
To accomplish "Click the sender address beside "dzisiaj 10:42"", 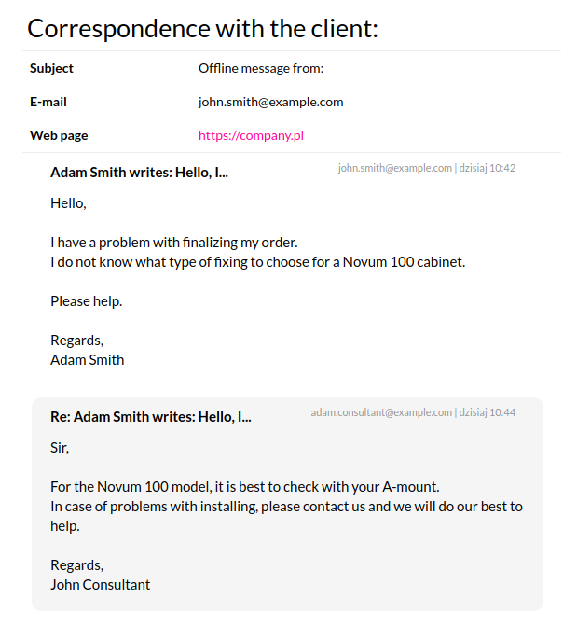I will (394, 168).
